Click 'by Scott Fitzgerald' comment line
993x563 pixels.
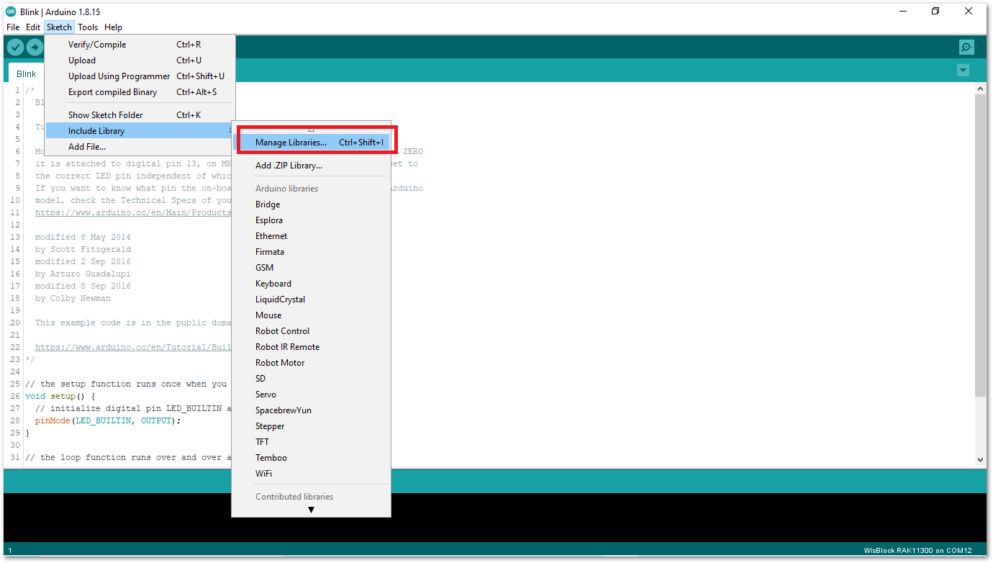(83, 249)
